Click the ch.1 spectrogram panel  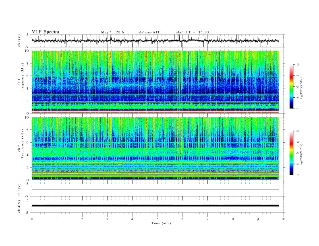[x=155, y=82]
